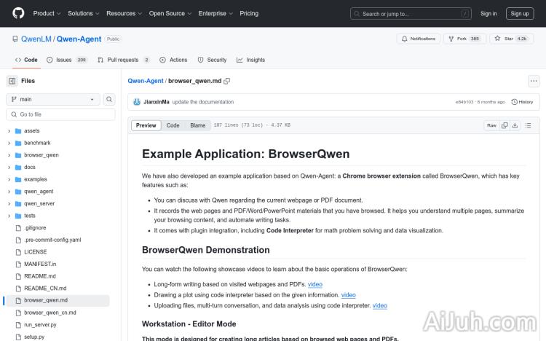
Task: Open README.md in the file tree
Action: (40, 276)
